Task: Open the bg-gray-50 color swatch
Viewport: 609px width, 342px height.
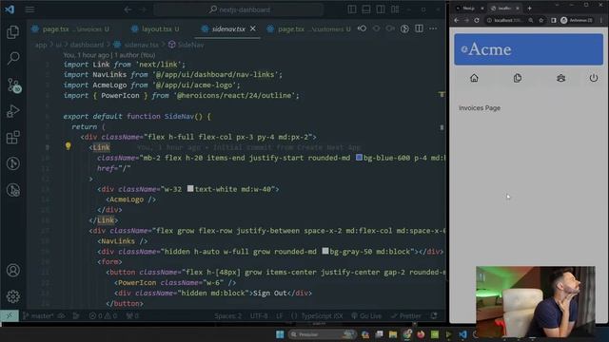Action: 325,251
